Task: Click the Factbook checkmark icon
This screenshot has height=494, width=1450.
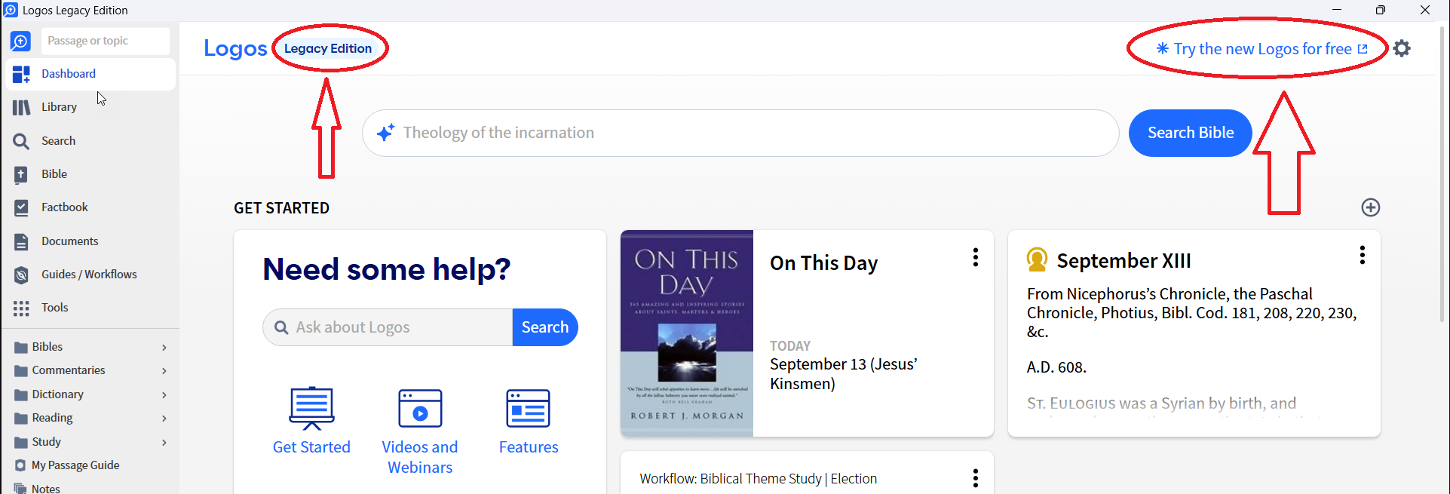Action: (21, 208)
